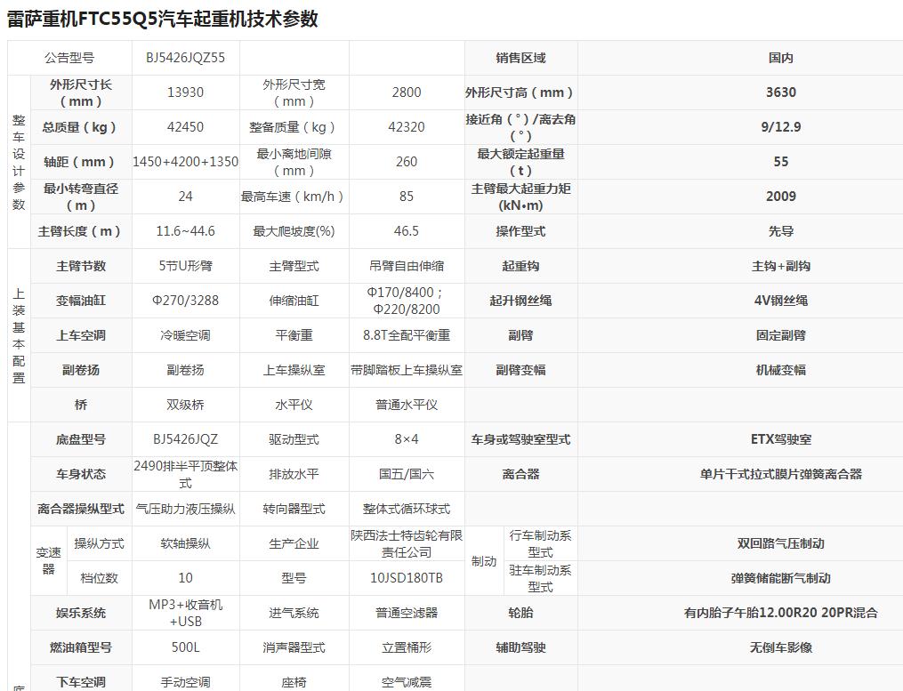Click the approach/departure angle value 9/12.9
The height and width of the screenshot is (691, 903).
pos(781,126)
